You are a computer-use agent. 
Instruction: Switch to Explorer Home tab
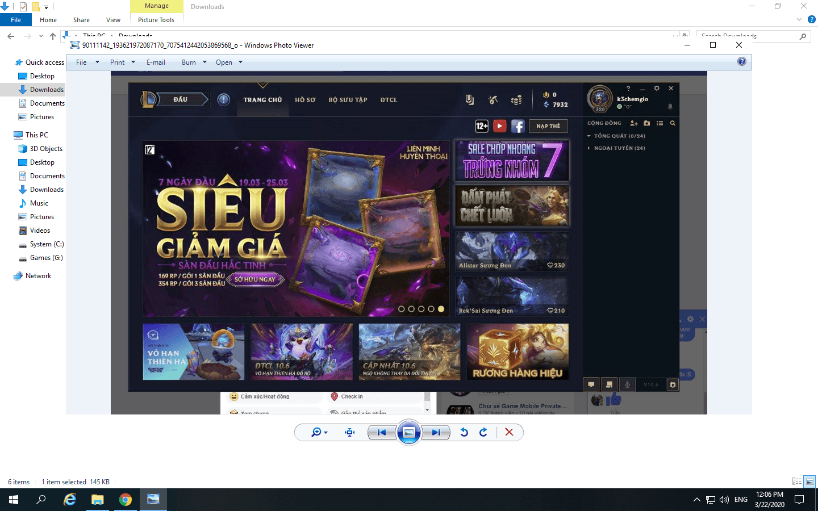pyautogui.click(x=48, y=20)
